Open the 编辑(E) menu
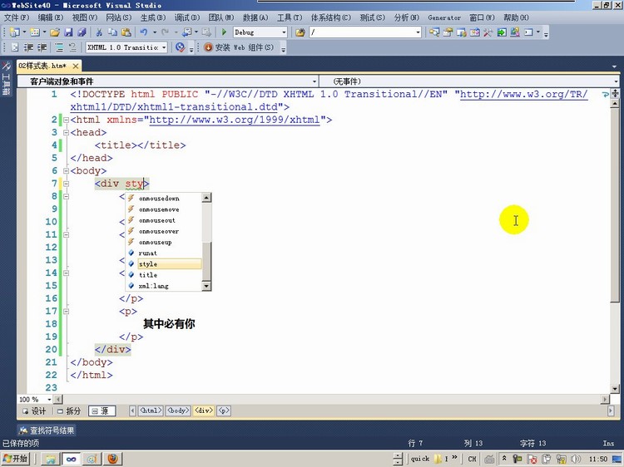The width and height of the screenshot is (624, 467). tap(51, 17)
